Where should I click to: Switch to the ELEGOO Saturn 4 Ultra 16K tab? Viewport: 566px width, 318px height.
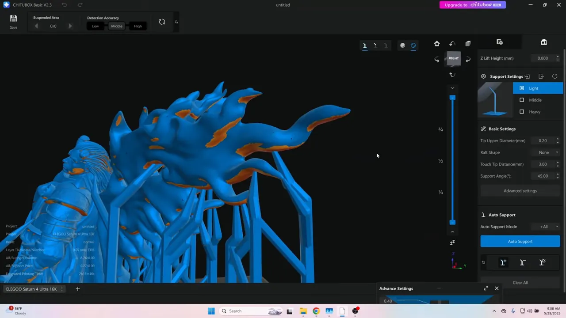click(31, 289)
